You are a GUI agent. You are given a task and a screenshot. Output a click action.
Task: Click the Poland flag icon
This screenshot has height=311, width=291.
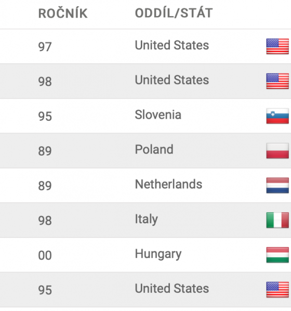click(x=277, y=150)
